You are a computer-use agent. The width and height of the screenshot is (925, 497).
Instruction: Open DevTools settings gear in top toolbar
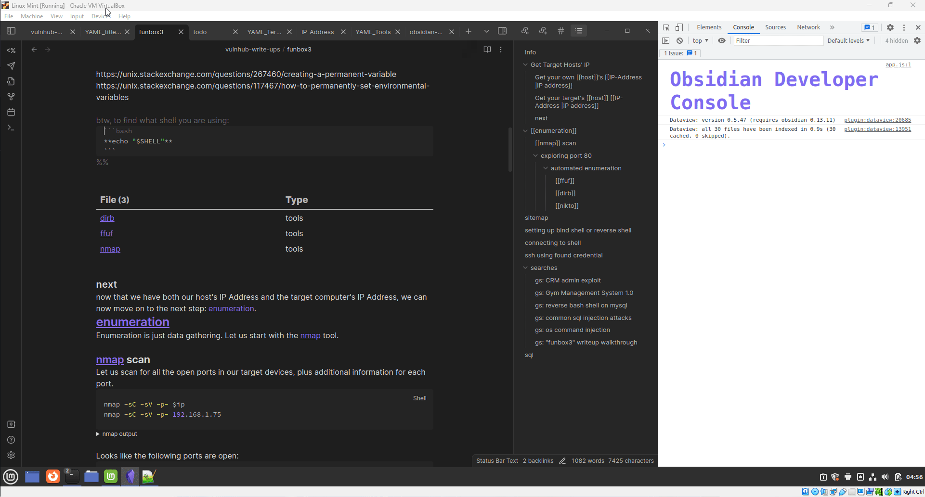pos(890,27)
